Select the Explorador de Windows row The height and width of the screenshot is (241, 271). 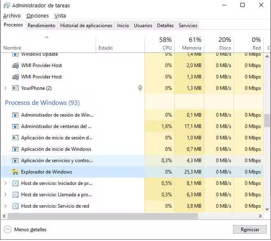(x=132, y=172)
